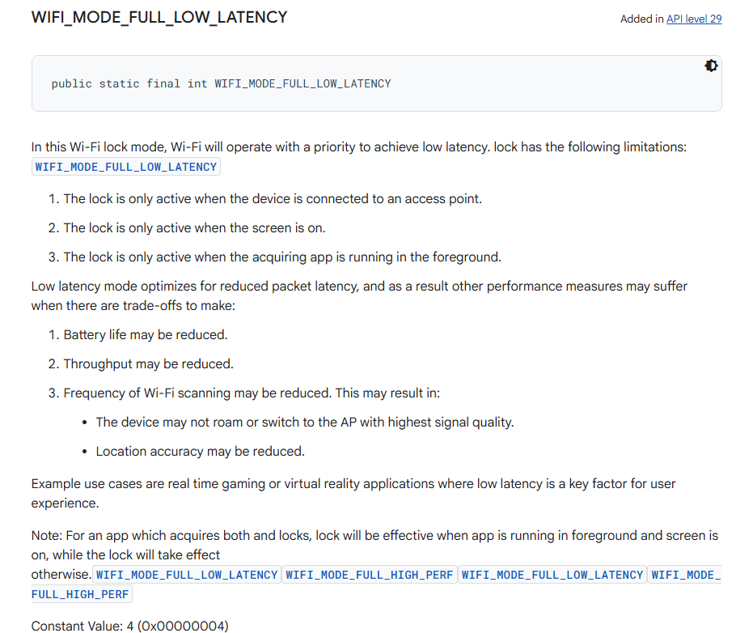Click the "running in the foreground" limitation item
Viewport: 753px width, 633px height.
[282, 257]
